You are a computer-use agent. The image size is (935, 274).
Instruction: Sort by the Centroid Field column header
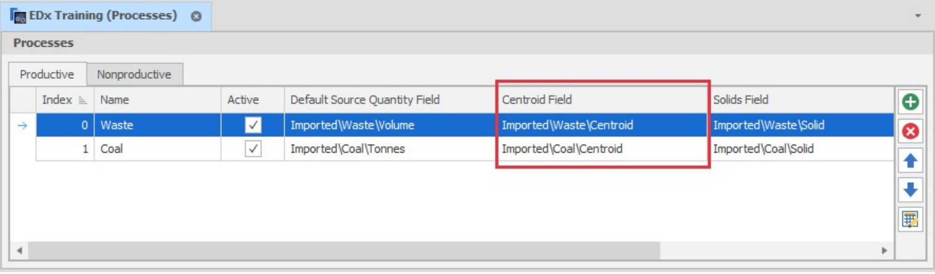point(537,100)
